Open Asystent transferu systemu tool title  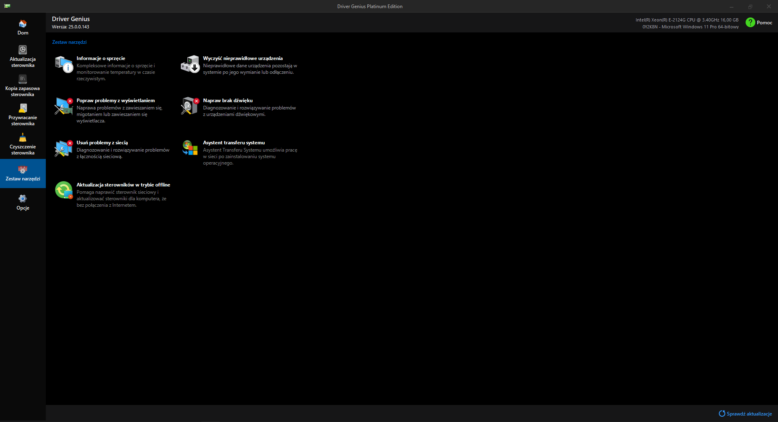coord(234,143)
